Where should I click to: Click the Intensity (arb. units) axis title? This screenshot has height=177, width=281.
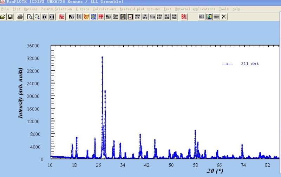[x=21, y=93]
